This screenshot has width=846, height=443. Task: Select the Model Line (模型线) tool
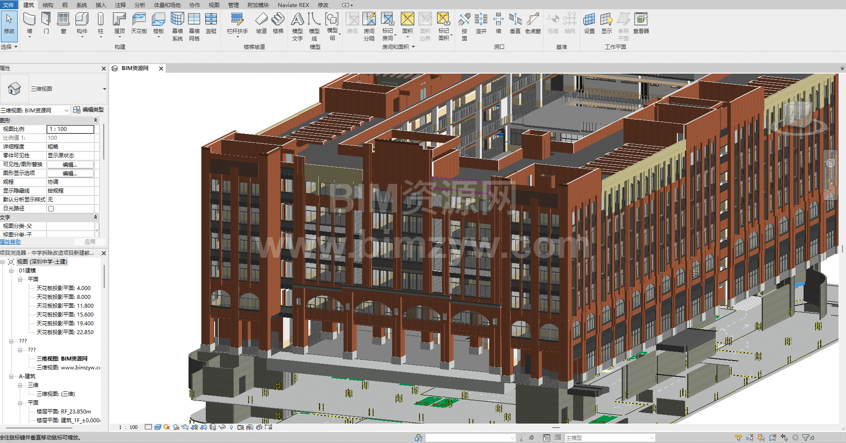click(x=314, y=26)
